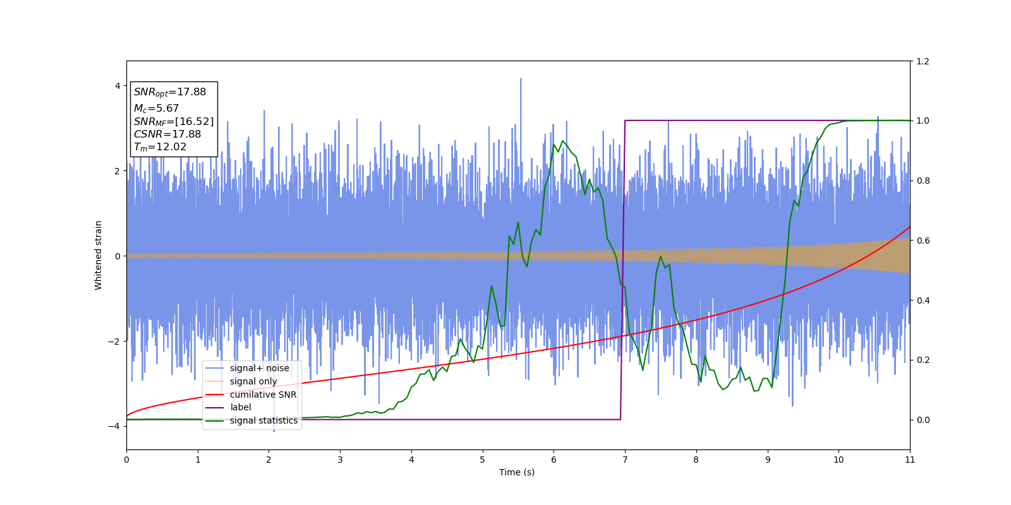This screenshot has width=1011, height=505.
Task: Click the 'Whitened strain' y-axis label
Action: (x=99, y=255)
